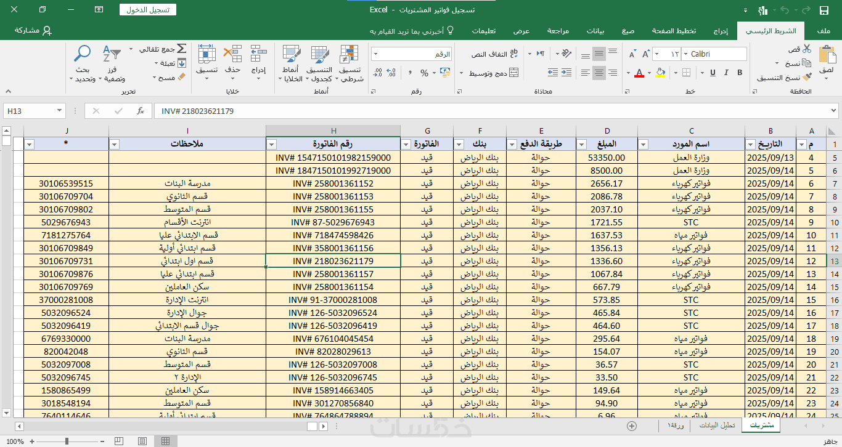
Task: Click Merge & Center (دمج وتوسيط)
Action: (x=493, y=73)
